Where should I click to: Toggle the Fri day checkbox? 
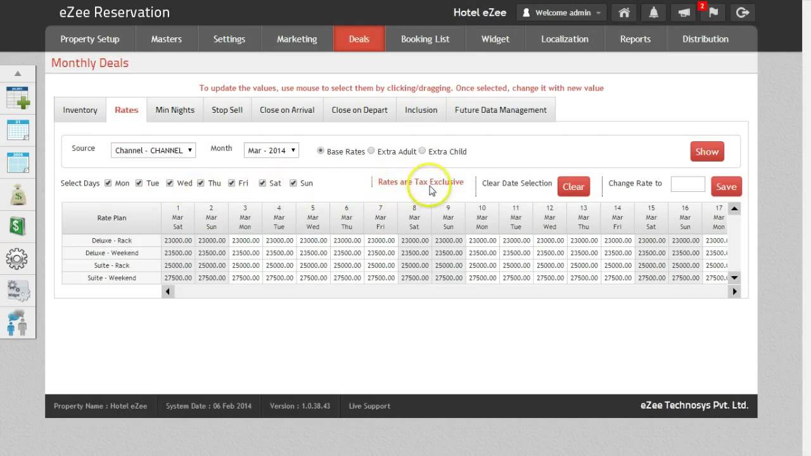[x=232, y=183]
